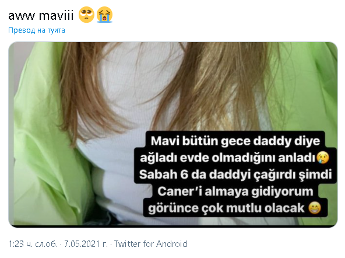Open tweet translation via 'Превод на туита'

point(37,30)
